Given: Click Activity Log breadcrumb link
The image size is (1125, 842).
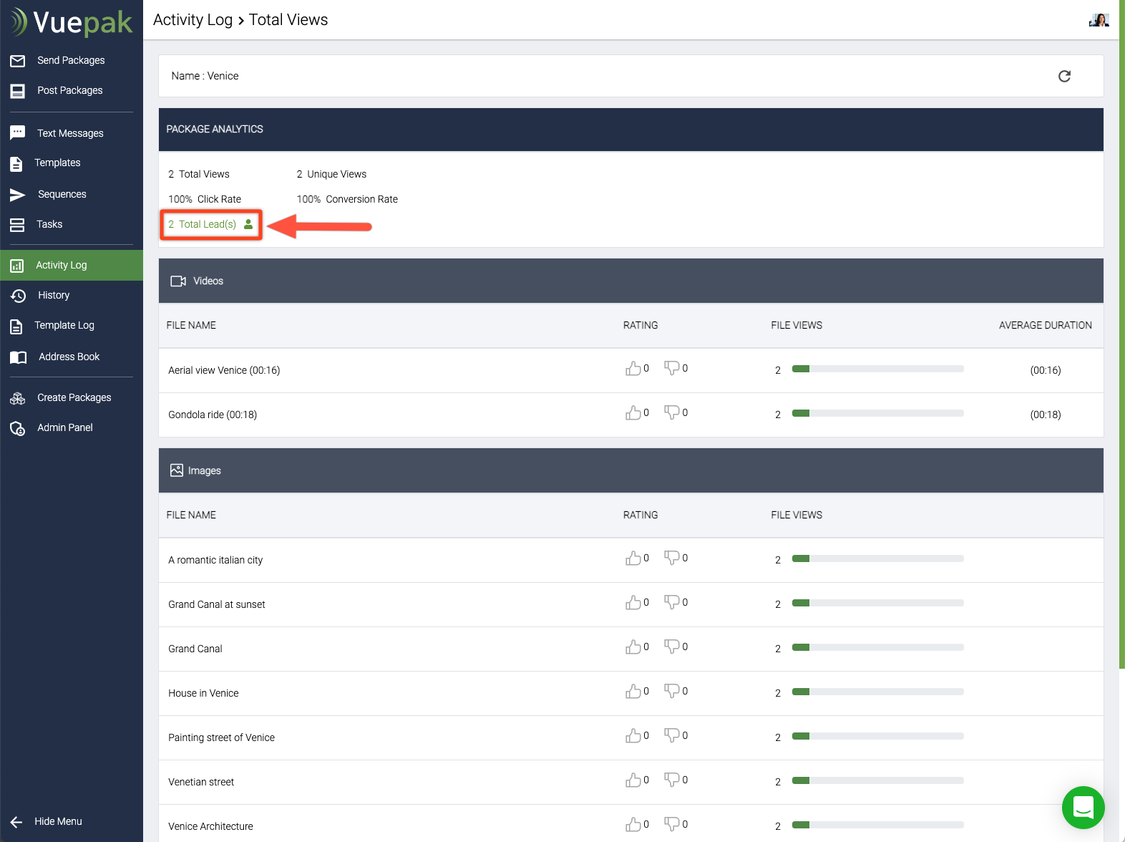Looking at the screenshot, I should click(x=193, y=20).
